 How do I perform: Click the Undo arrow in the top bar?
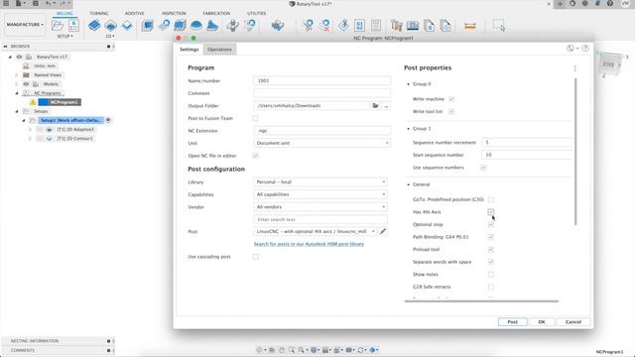[x=49, y=4]
